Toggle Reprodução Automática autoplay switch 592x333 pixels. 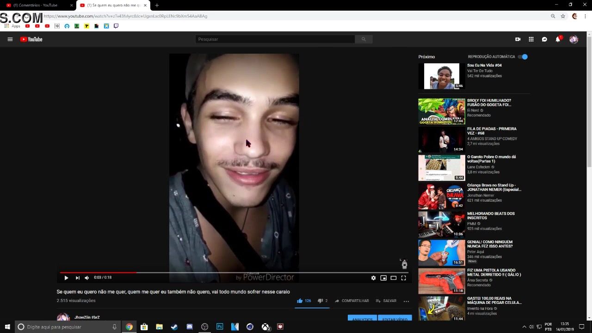pos(523,57)
